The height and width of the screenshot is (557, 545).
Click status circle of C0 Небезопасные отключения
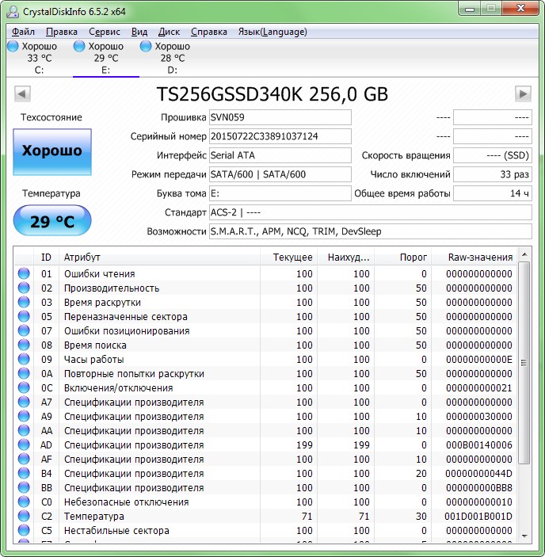[24, 502]
